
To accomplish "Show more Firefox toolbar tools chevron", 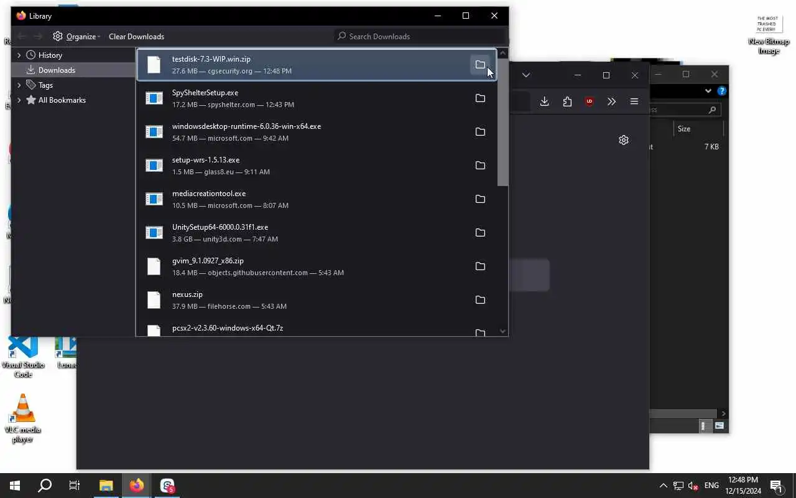I will tap(612, 101).
